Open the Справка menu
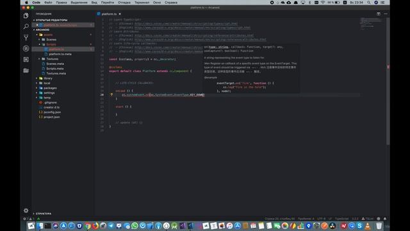The height and width of the screenshot is (231, 410). (x=171, y=3)
